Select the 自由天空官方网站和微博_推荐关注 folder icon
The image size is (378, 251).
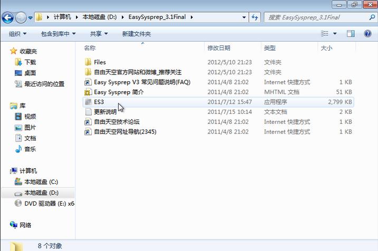88,72
